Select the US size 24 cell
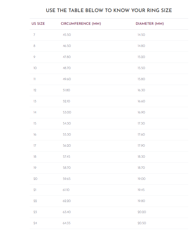196x231 pixels. point(35,223)
